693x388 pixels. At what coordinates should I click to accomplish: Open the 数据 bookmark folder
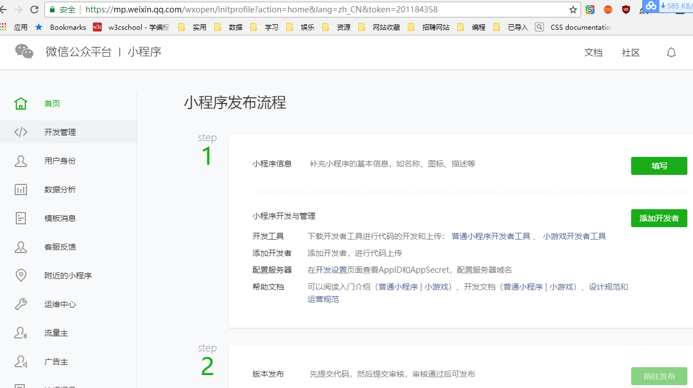point(228,27)
